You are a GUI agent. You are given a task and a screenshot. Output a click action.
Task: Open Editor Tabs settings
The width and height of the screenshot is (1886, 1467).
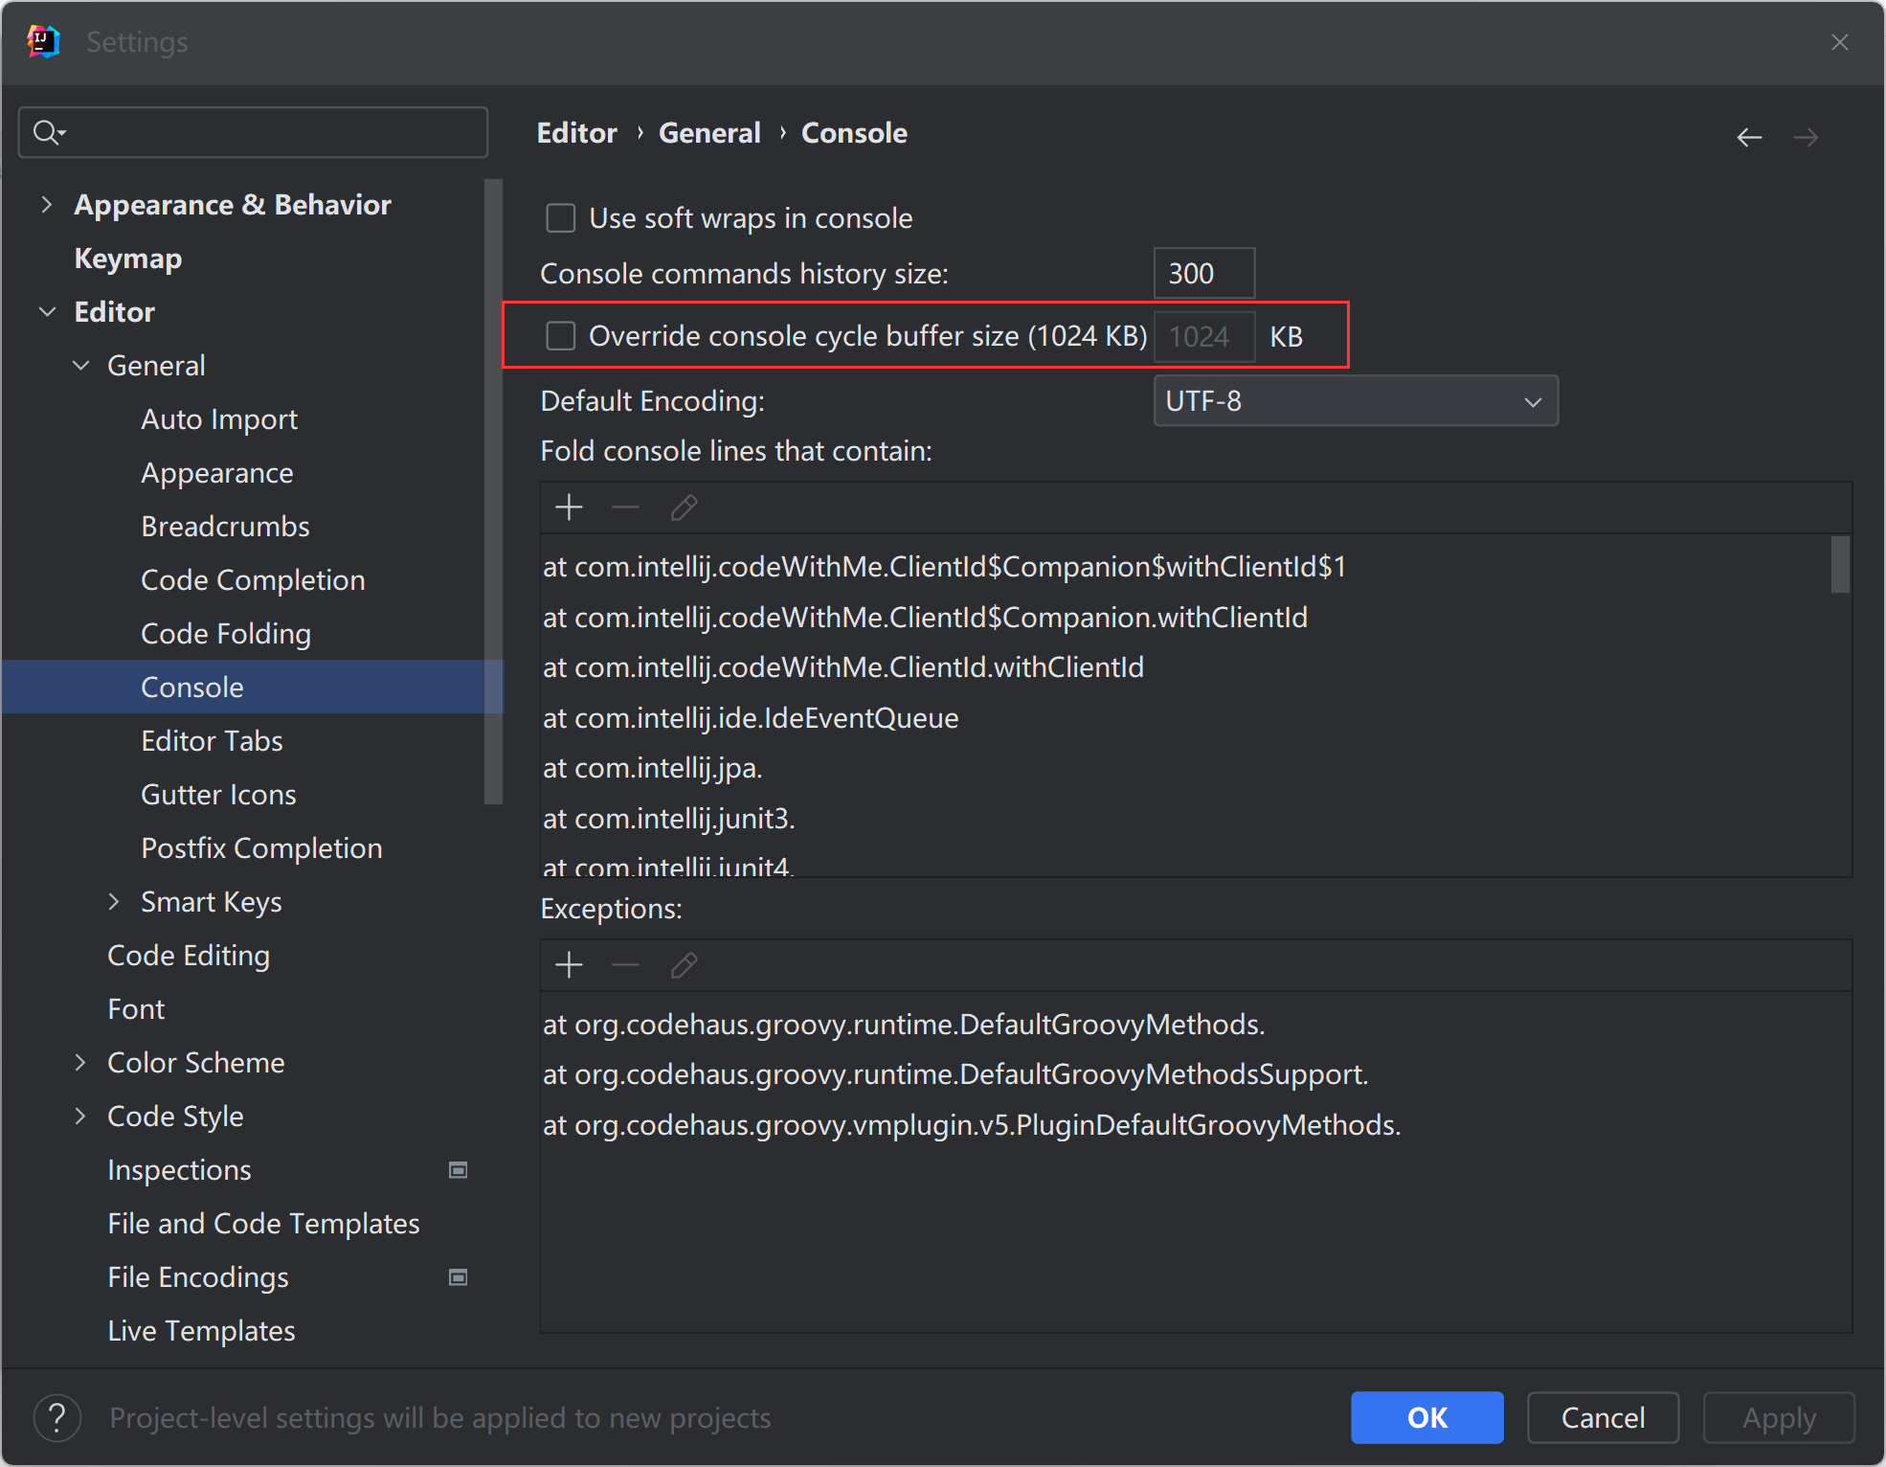[212, 741]
